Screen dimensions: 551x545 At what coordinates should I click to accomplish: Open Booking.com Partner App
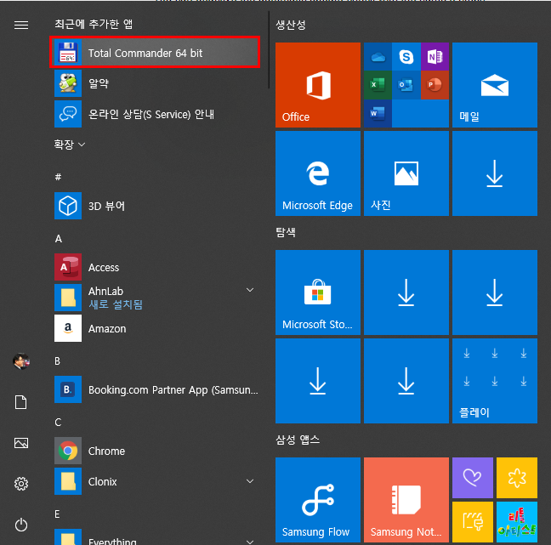[x=156, y=389]
